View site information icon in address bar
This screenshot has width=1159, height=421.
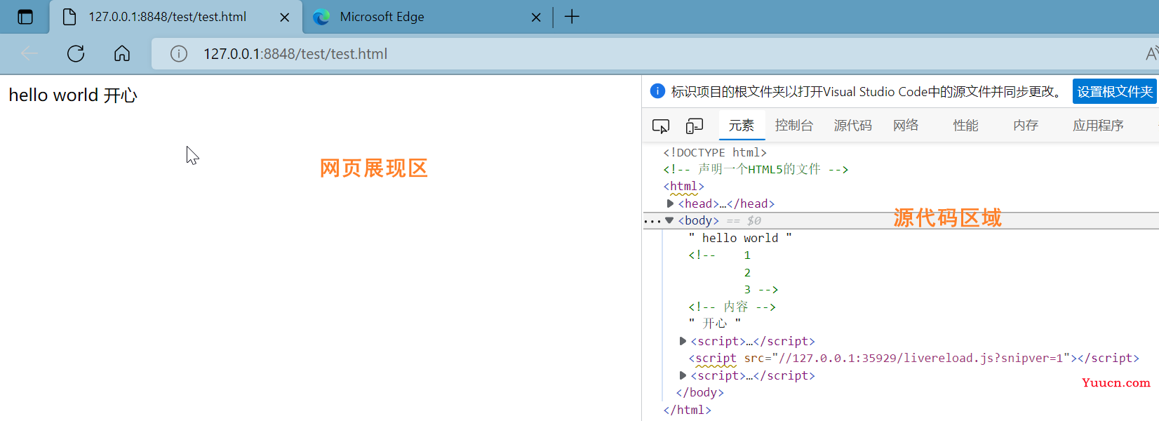point(179,53)
